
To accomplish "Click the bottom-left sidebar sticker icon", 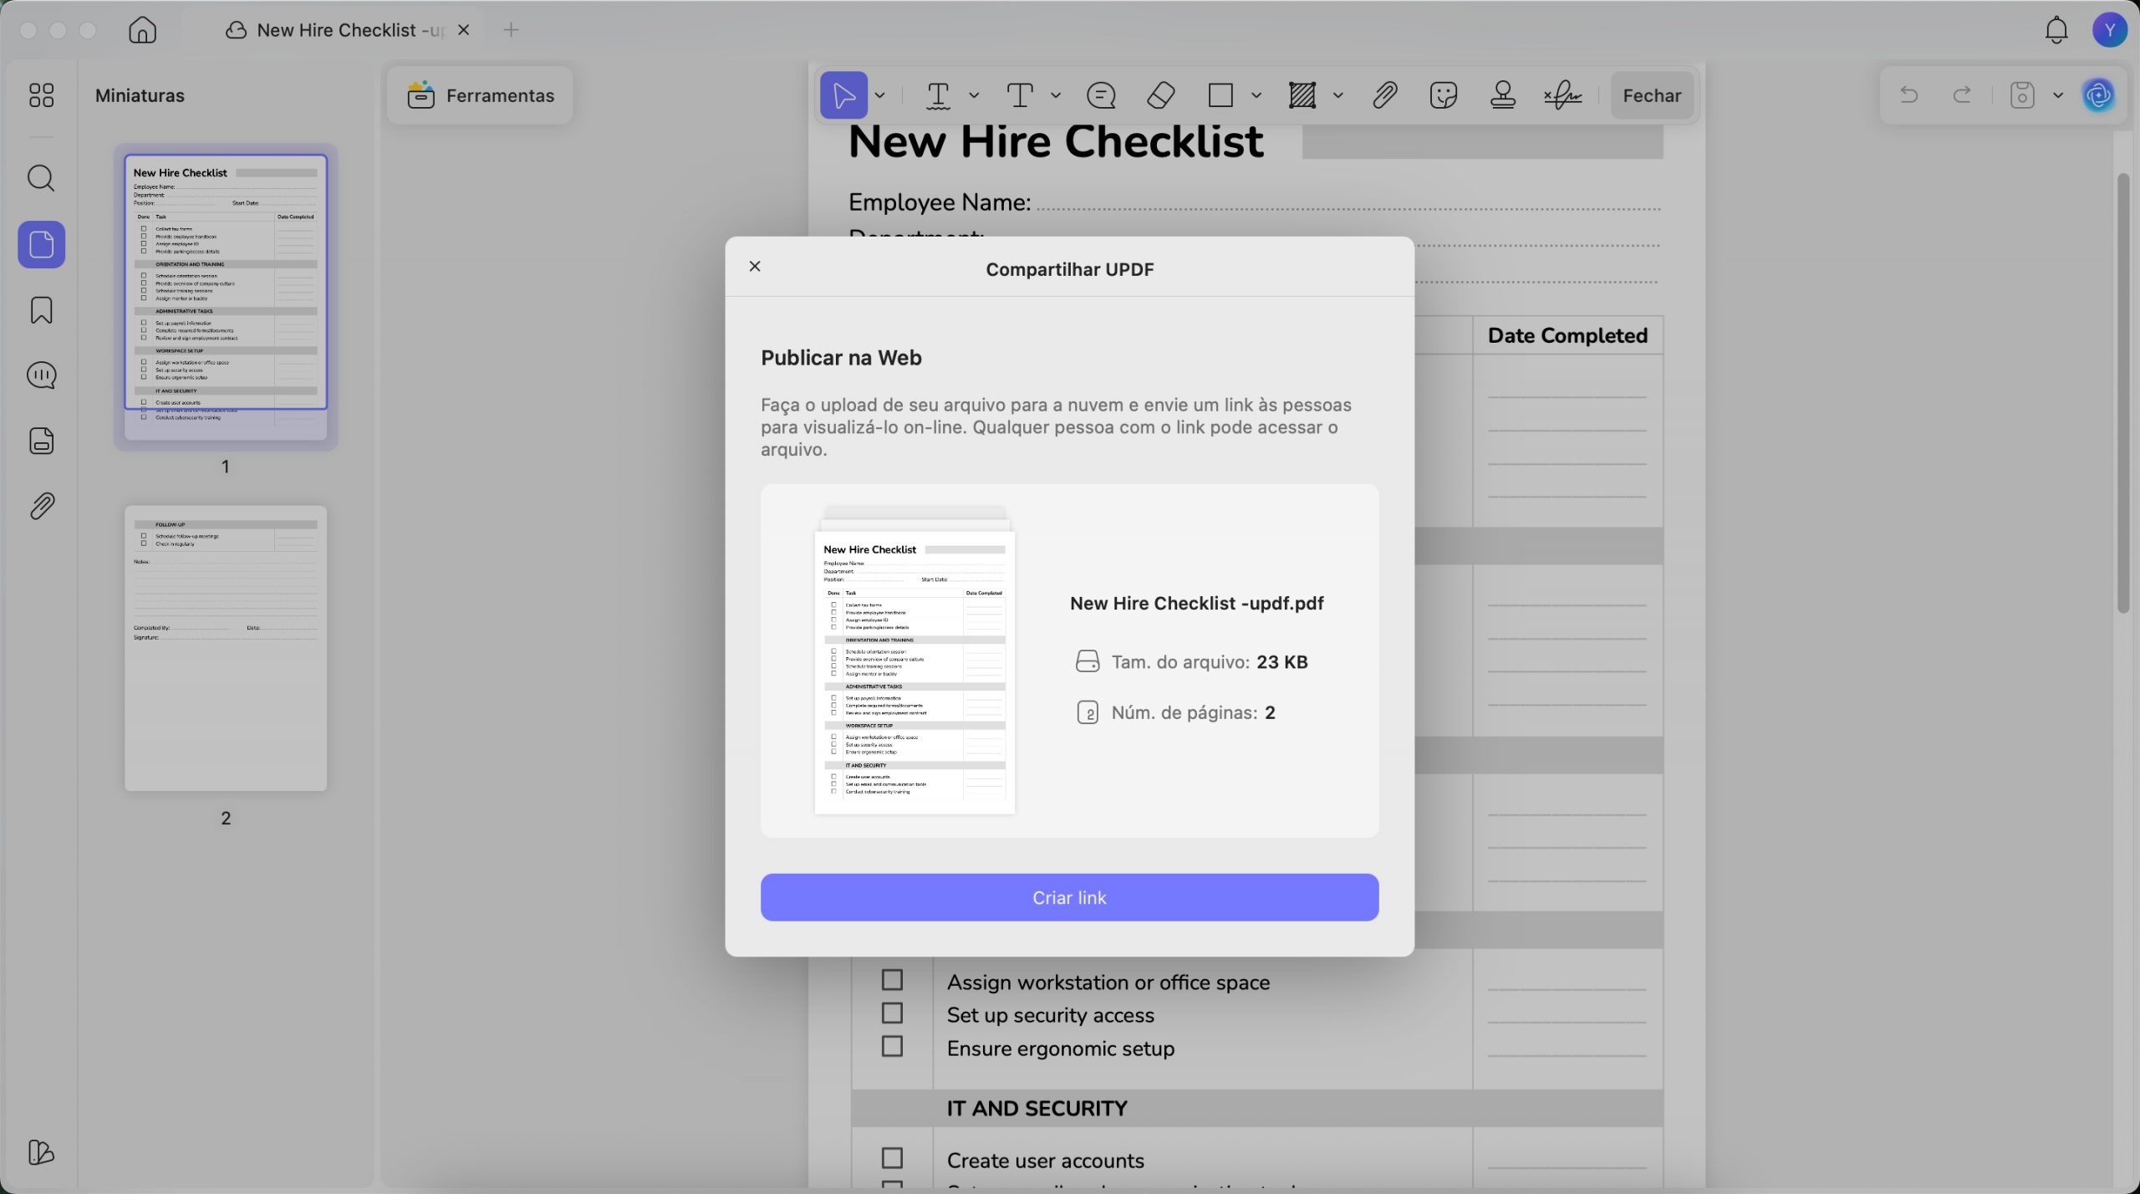I will (x=41, y=1152).
